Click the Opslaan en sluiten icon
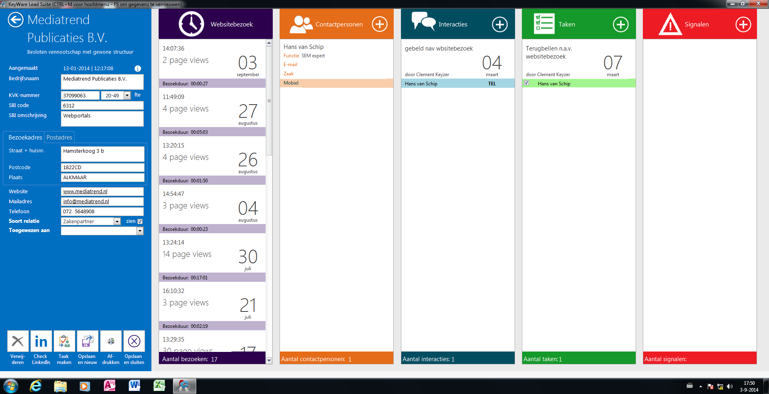The height and width of the screenshot is (394, 769). click(x=134, y=341)
